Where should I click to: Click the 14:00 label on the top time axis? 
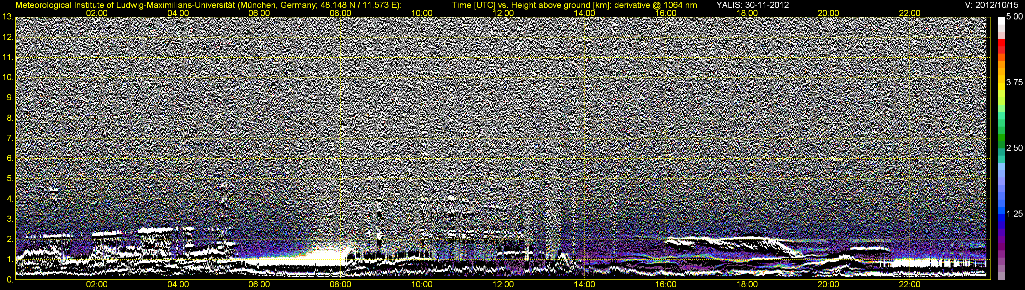pos(585,13)
